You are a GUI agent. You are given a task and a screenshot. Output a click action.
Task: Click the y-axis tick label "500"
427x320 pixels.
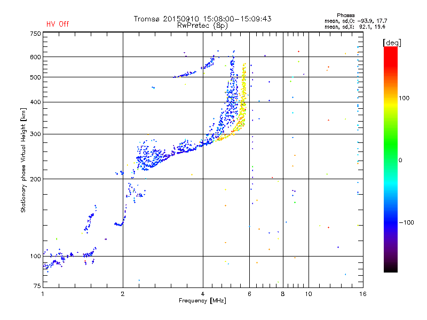point(35,77)
